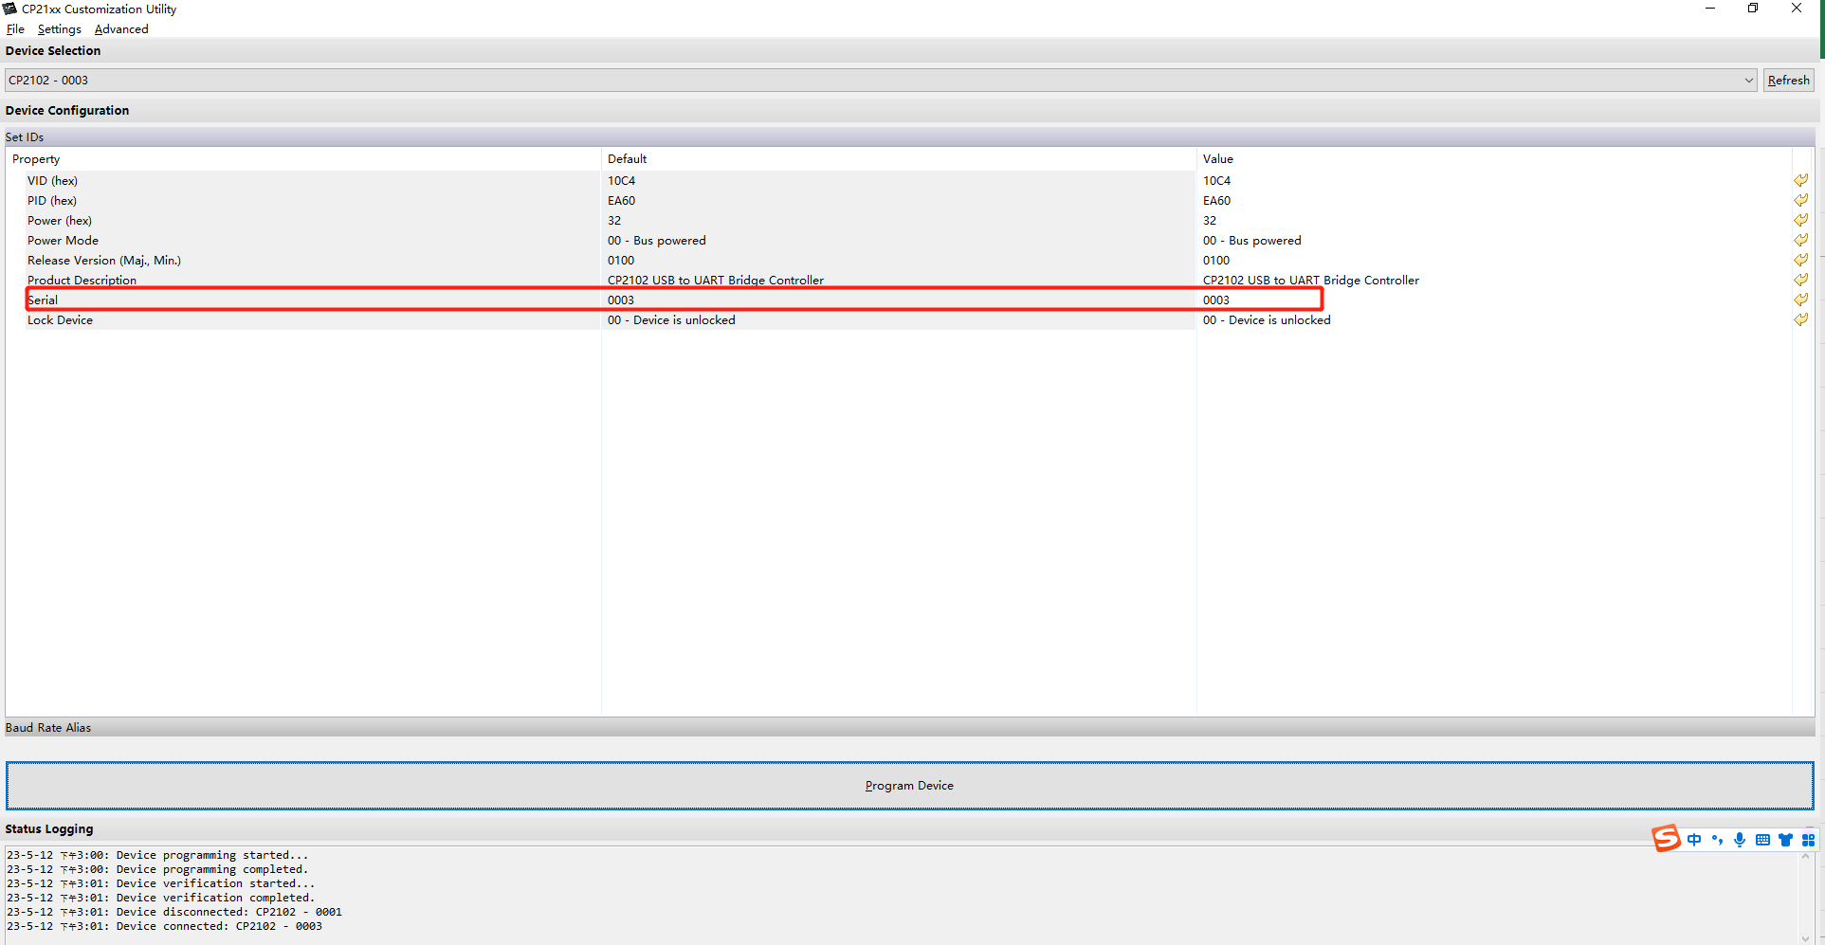Open the File menu
This screenshot has width=1825, height=945.
[15, 29]
